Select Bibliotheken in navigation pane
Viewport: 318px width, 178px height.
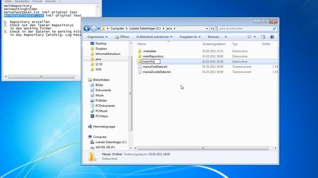click(101, 80)
